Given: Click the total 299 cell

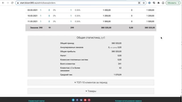Looking at the screenshot, I should [x=72, y=28].
